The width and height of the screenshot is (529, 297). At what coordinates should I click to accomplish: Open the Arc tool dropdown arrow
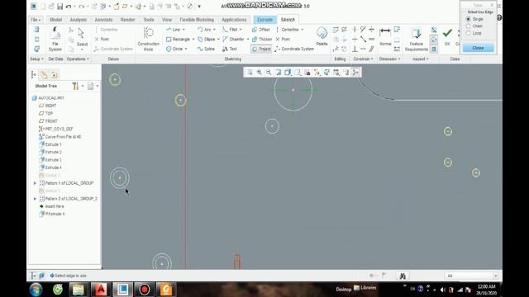click(x=214, y=30)
